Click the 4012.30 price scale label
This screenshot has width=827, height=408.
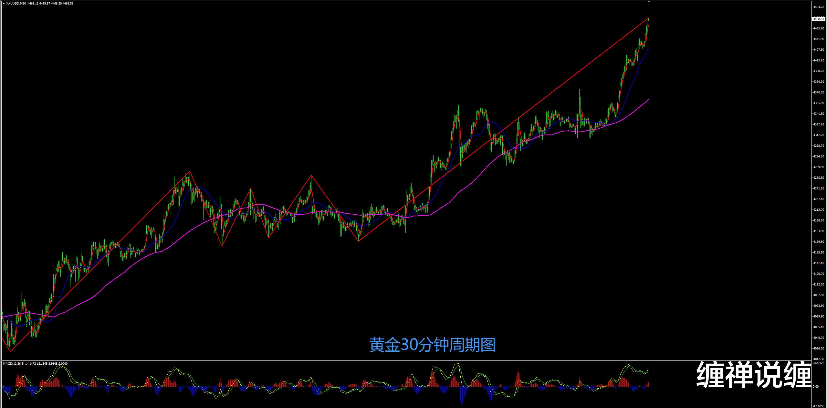click(x=819, y=359)
